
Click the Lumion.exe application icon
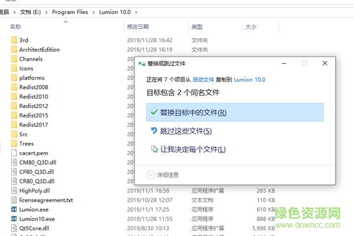14,209
